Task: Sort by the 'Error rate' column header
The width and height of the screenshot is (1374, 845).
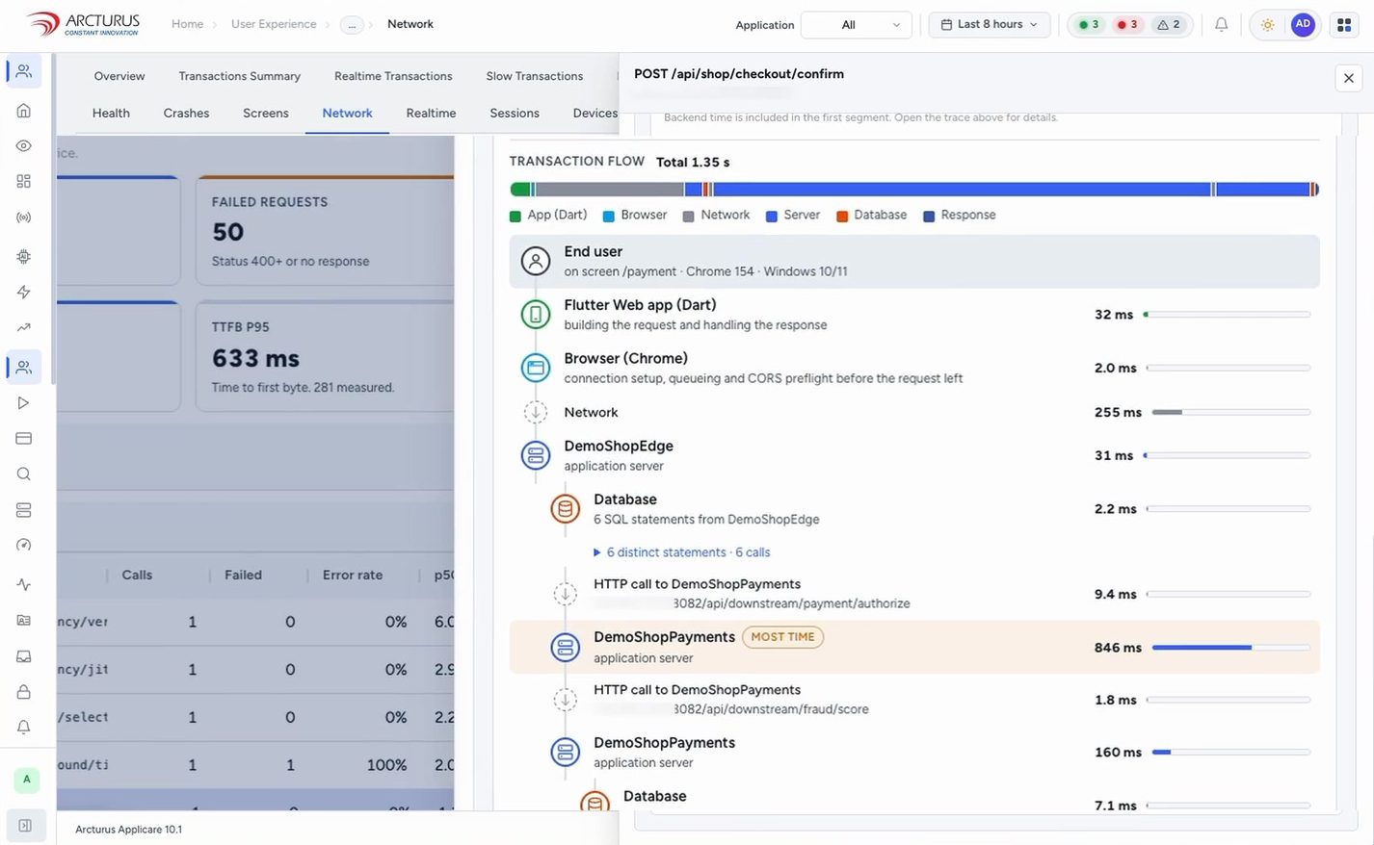Action: pyautogui.click(x=353, y=575)
